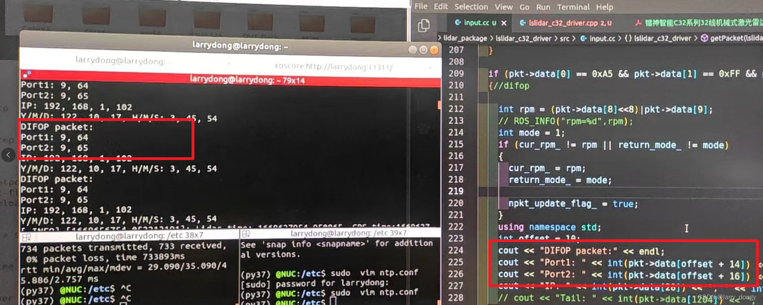Screen dimensions: 763x305
Task: Open the Go menu
Action: click(524, 7)
